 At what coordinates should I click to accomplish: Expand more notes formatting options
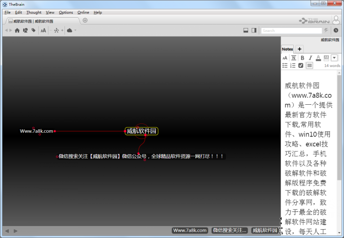click(x=334, y=58)
